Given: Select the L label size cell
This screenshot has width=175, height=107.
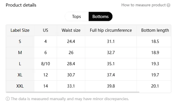Looking at the screenshot, I should tap(20, 64).
